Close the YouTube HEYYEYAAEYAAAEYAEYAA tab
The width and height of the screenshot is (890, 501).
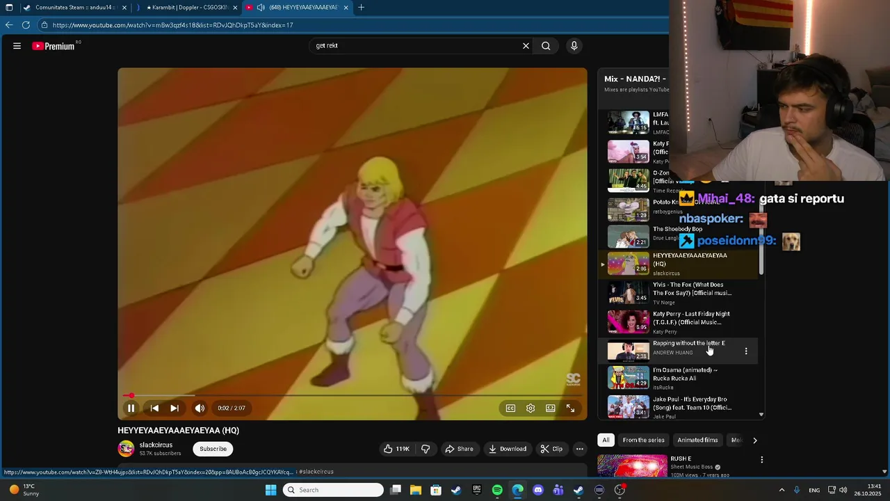pos(346,8)
